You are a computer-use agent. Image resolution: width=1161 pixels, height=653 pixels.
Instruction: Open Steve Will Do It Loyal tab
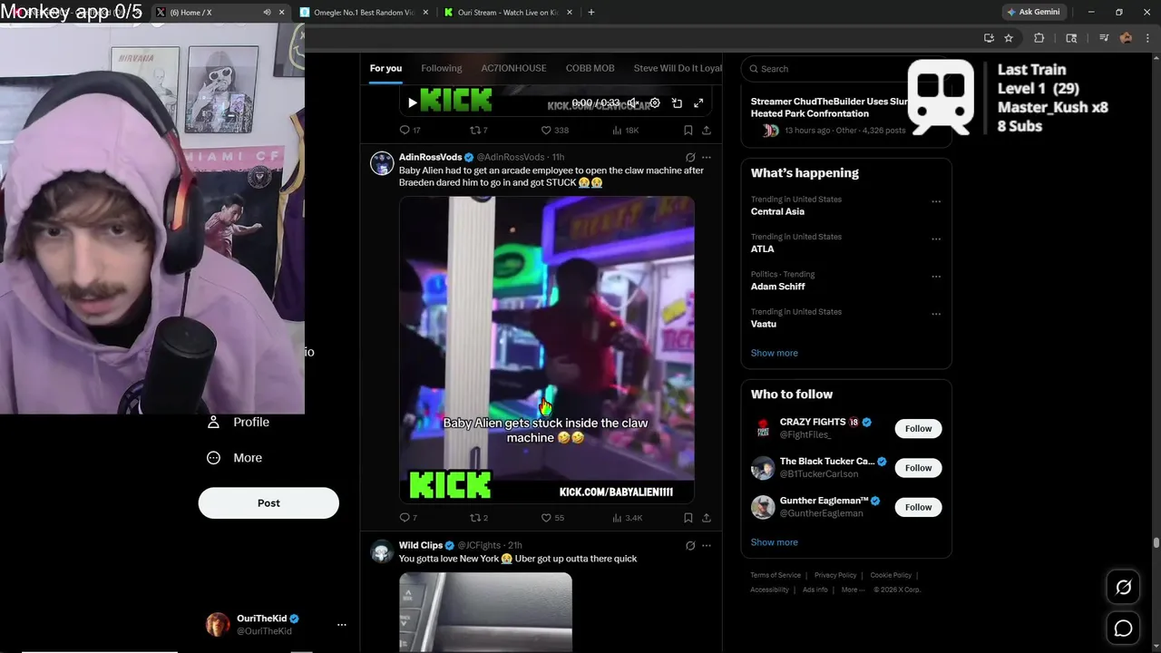(x=678, y=68)
